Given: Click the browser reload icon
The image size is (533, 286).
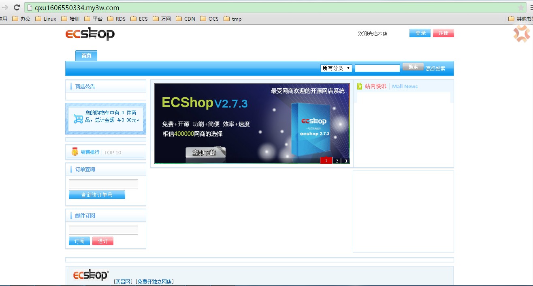Looking at the screenshot, I should 17,7.
